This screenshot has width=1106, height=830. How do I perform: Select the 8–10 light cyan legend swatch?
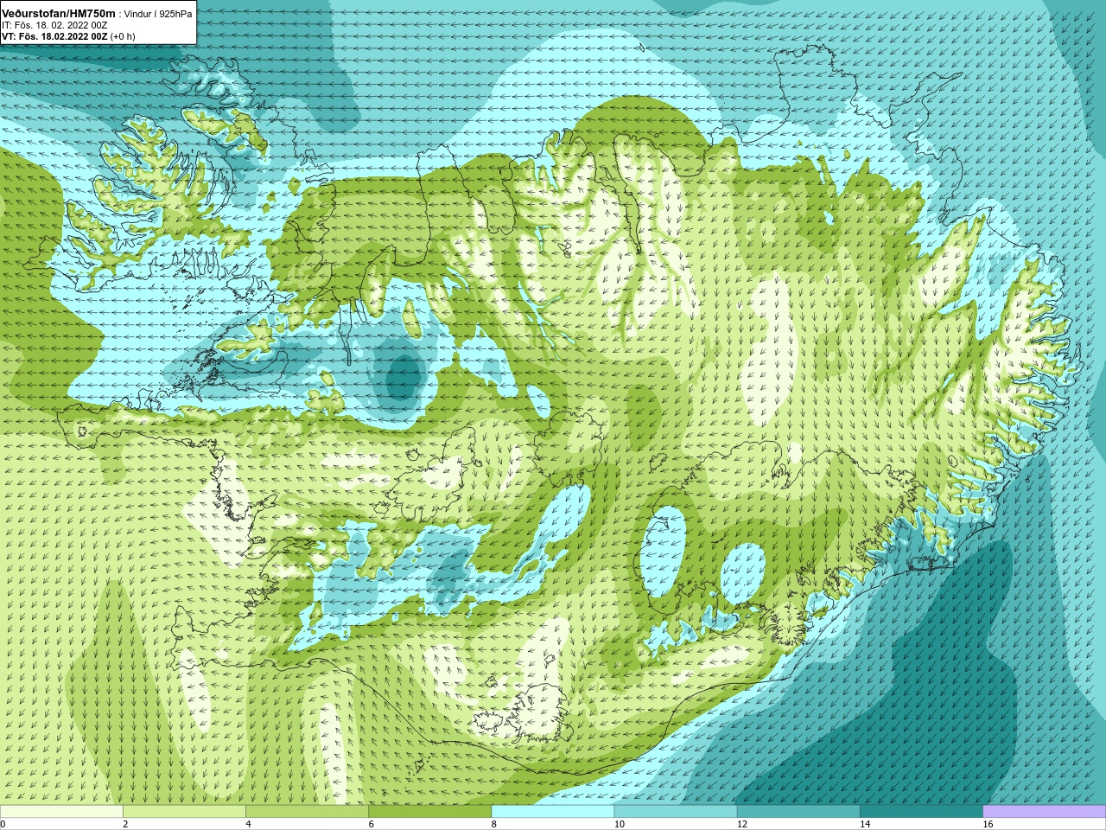point(553,811)
